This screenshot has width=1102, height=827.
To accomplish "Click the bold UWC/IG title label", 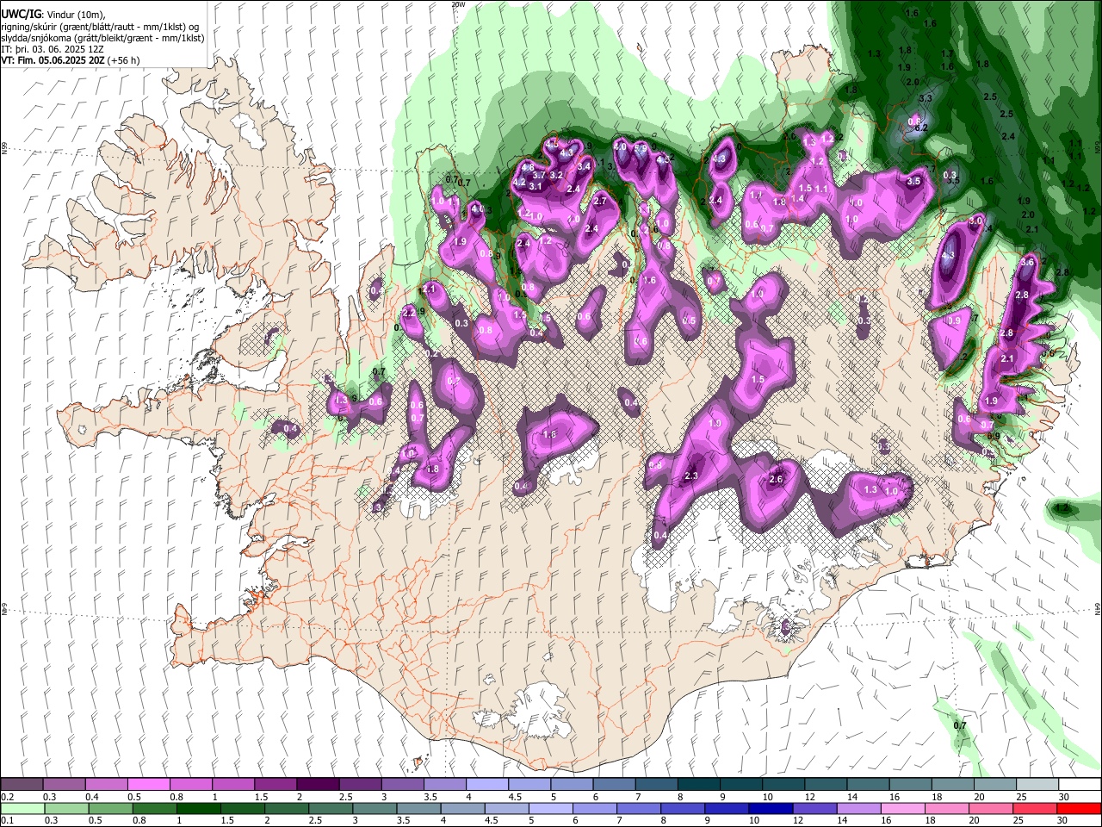I will pyautogui.click(x=22, y=15).
